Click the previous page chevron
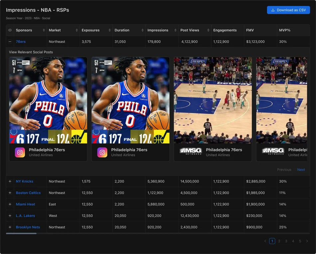The height and width of the screenshot is (254, 316). (265, 241)
